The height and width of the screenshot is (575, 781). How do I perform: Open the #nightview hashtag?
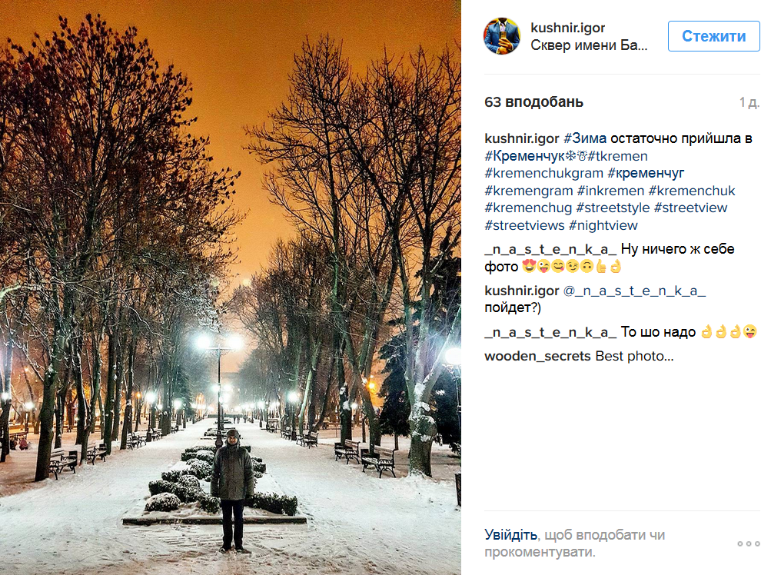603,225
